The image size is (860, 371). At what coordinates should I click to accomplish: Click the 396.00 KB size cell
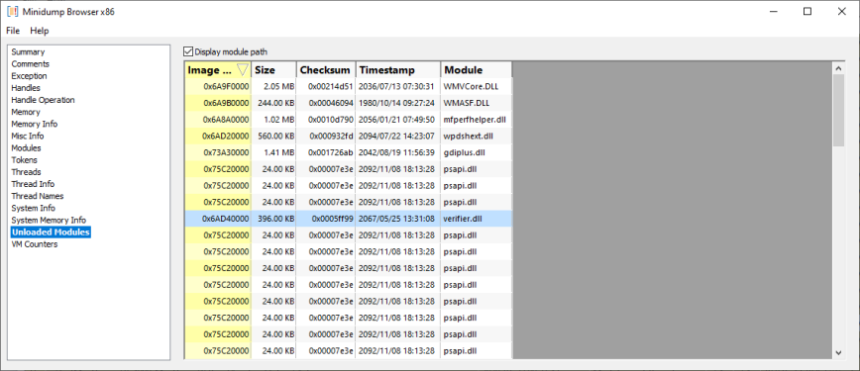[x=275, y=219]
